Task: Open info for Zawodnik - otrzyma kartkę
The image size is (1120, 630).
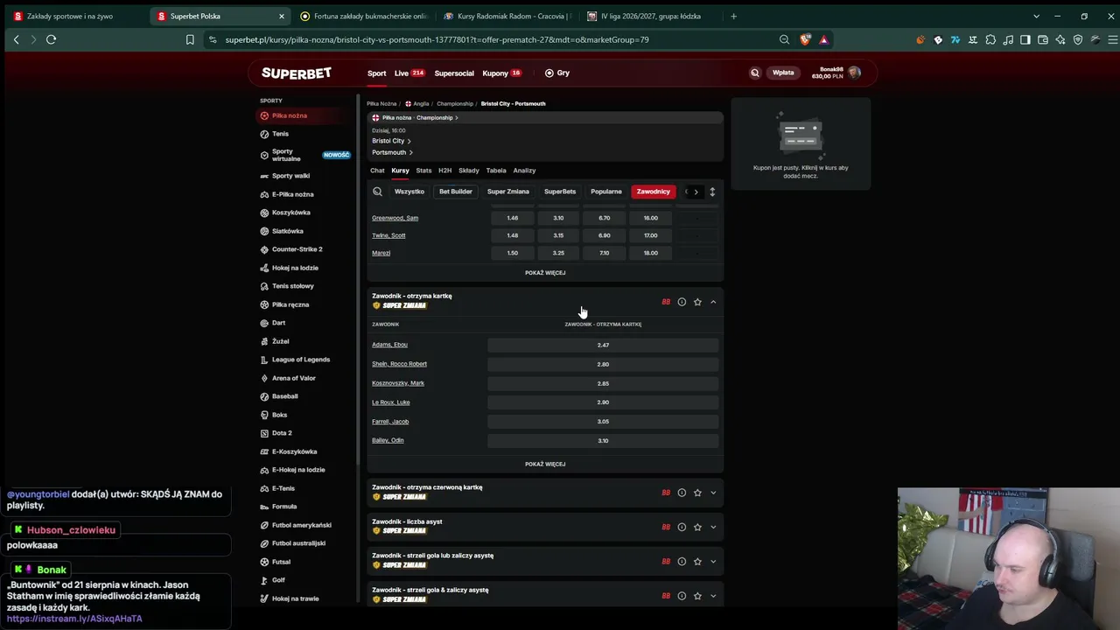Action: 682,302
